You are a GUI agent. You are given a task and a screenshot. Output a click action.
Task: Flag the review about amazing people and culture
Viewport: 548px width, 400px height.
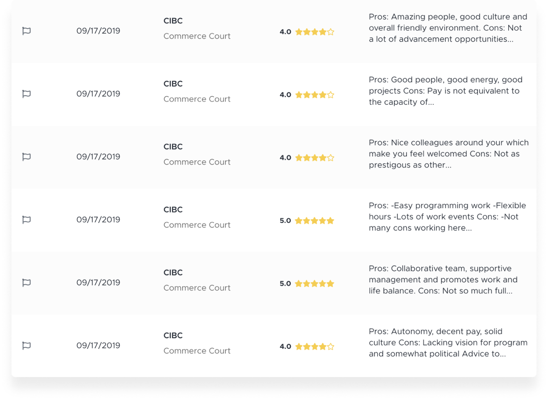click(27, 31)
